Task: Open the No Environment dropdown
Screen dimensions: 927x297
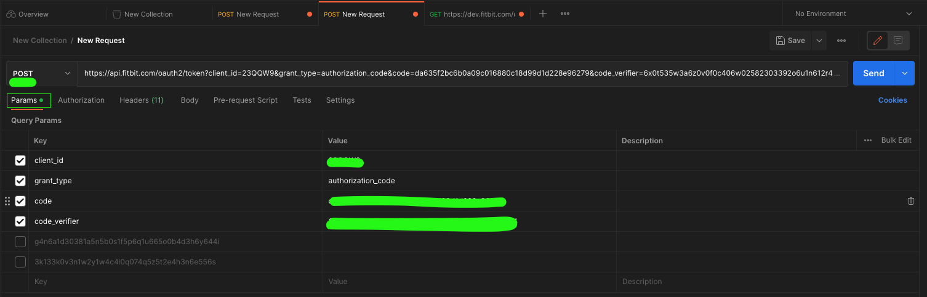Action: tap(854, 14)
